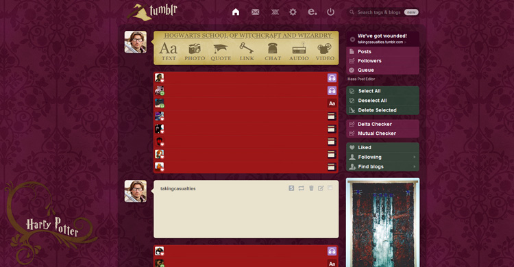514x267 pixels.
Task: Create a new Text post
Action: tap(169, 52)
